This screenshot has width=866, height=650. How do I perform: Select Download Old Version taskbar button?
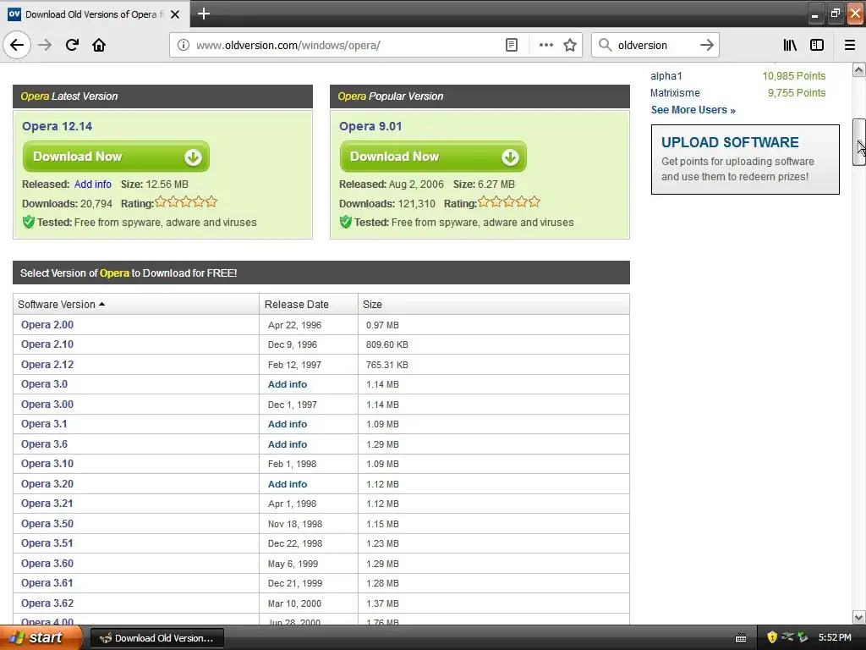click(x=156, y=638)
